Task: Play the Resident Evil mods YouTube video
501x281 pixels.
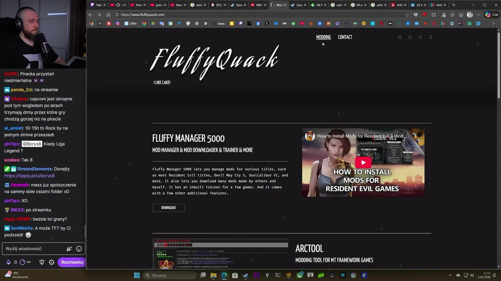Action: (x=363, y=163)
